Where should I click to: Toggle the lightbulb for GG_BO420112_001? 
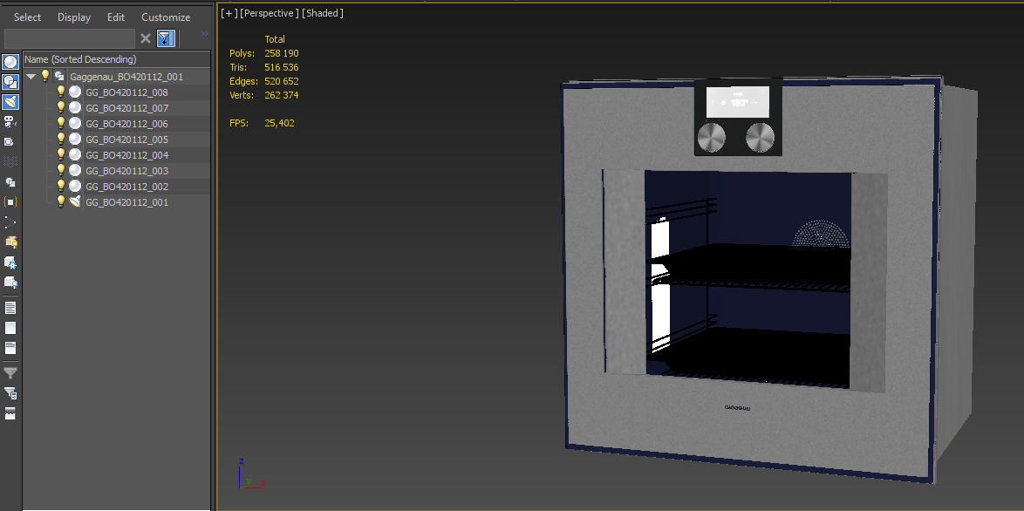point(61,201)
